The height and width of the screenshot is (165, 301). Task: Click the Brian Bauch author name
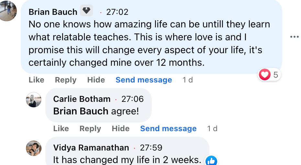53,12
